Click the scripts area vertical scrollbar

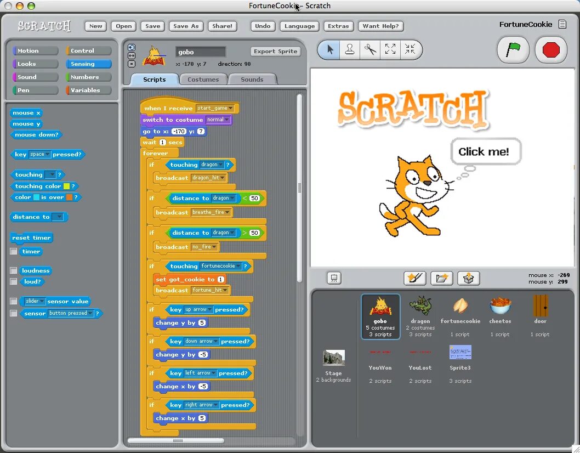click(x=299, y=188)
